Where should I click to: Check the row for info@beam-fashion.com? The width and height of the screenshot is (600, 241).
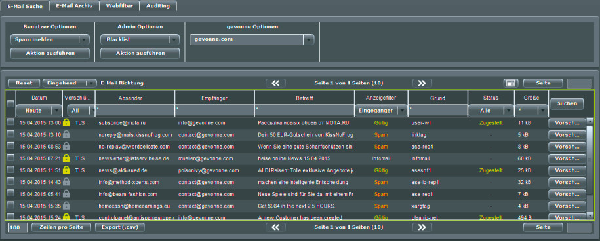click(10, 193)
